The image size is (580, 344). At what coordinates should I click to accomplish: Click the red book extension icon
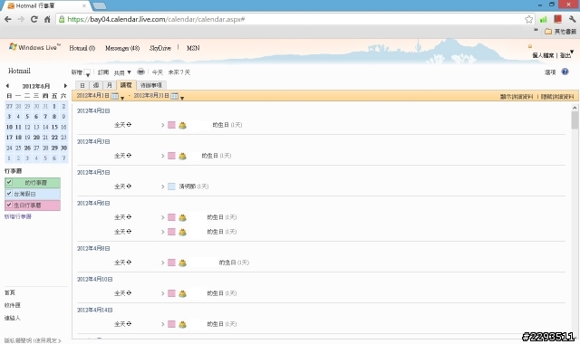pos(558,19)
